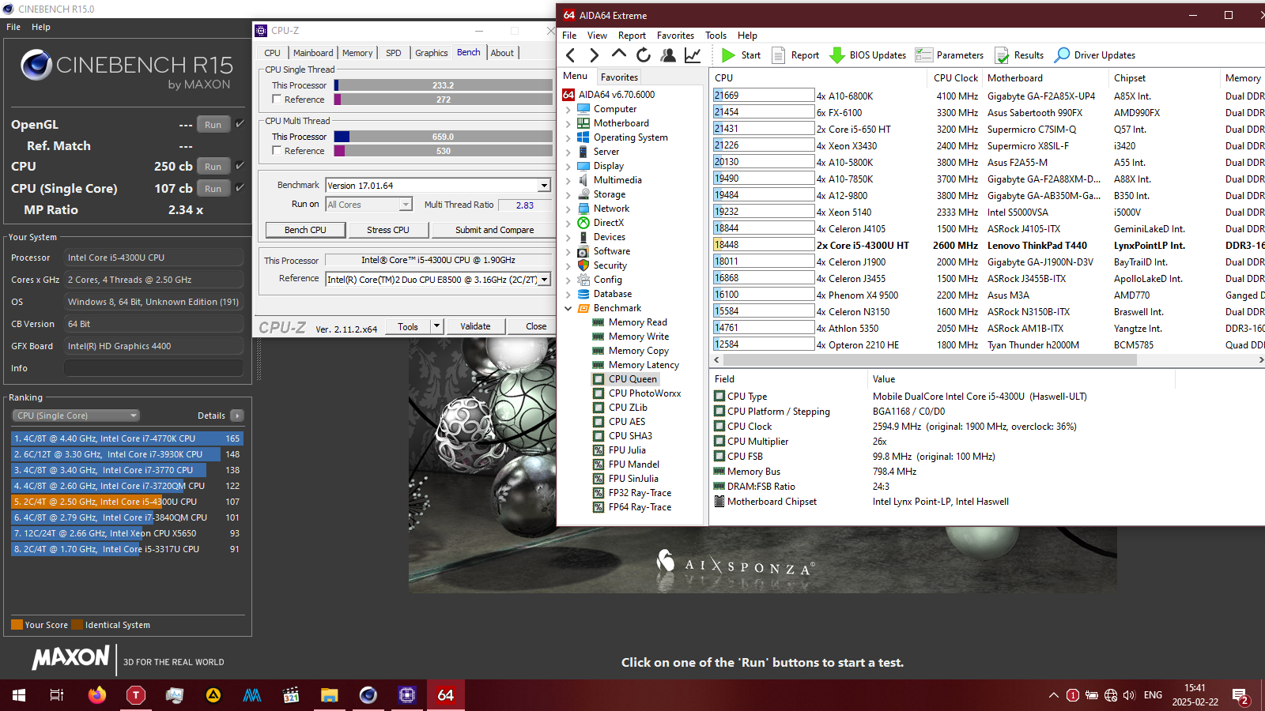The height and width of the screenshot is (711, 1265).
Task: Open the CPU-Z Tools dropdown arrow
Action: tap(436, 326)
